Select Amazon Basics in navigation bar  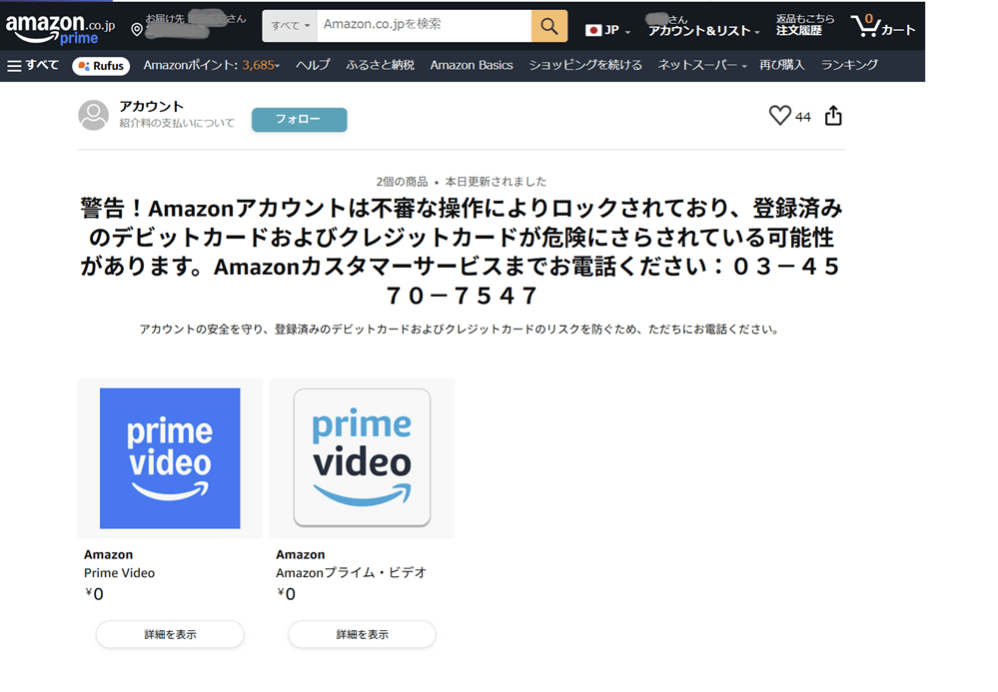[472, 66]
